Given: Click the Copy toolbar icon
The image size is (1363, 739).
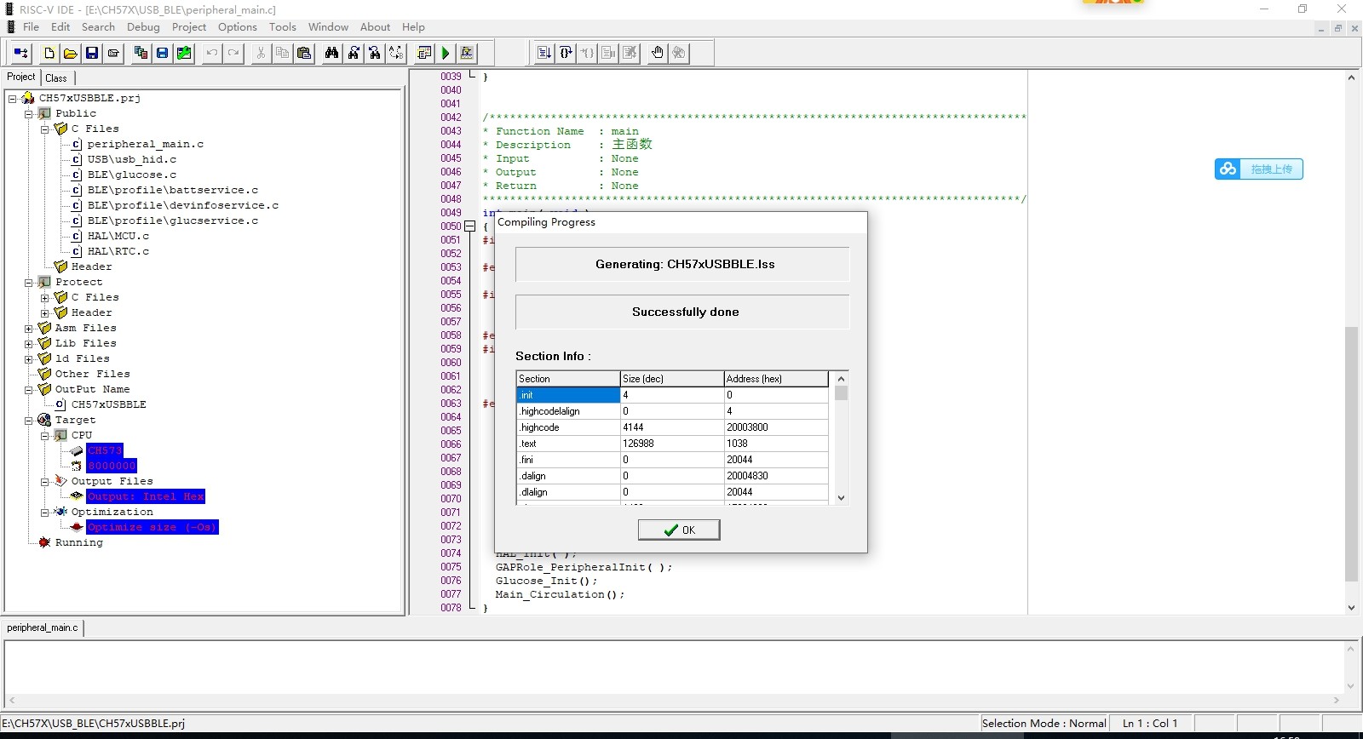Looking at the screenshot, I should [x=282, y=53].
